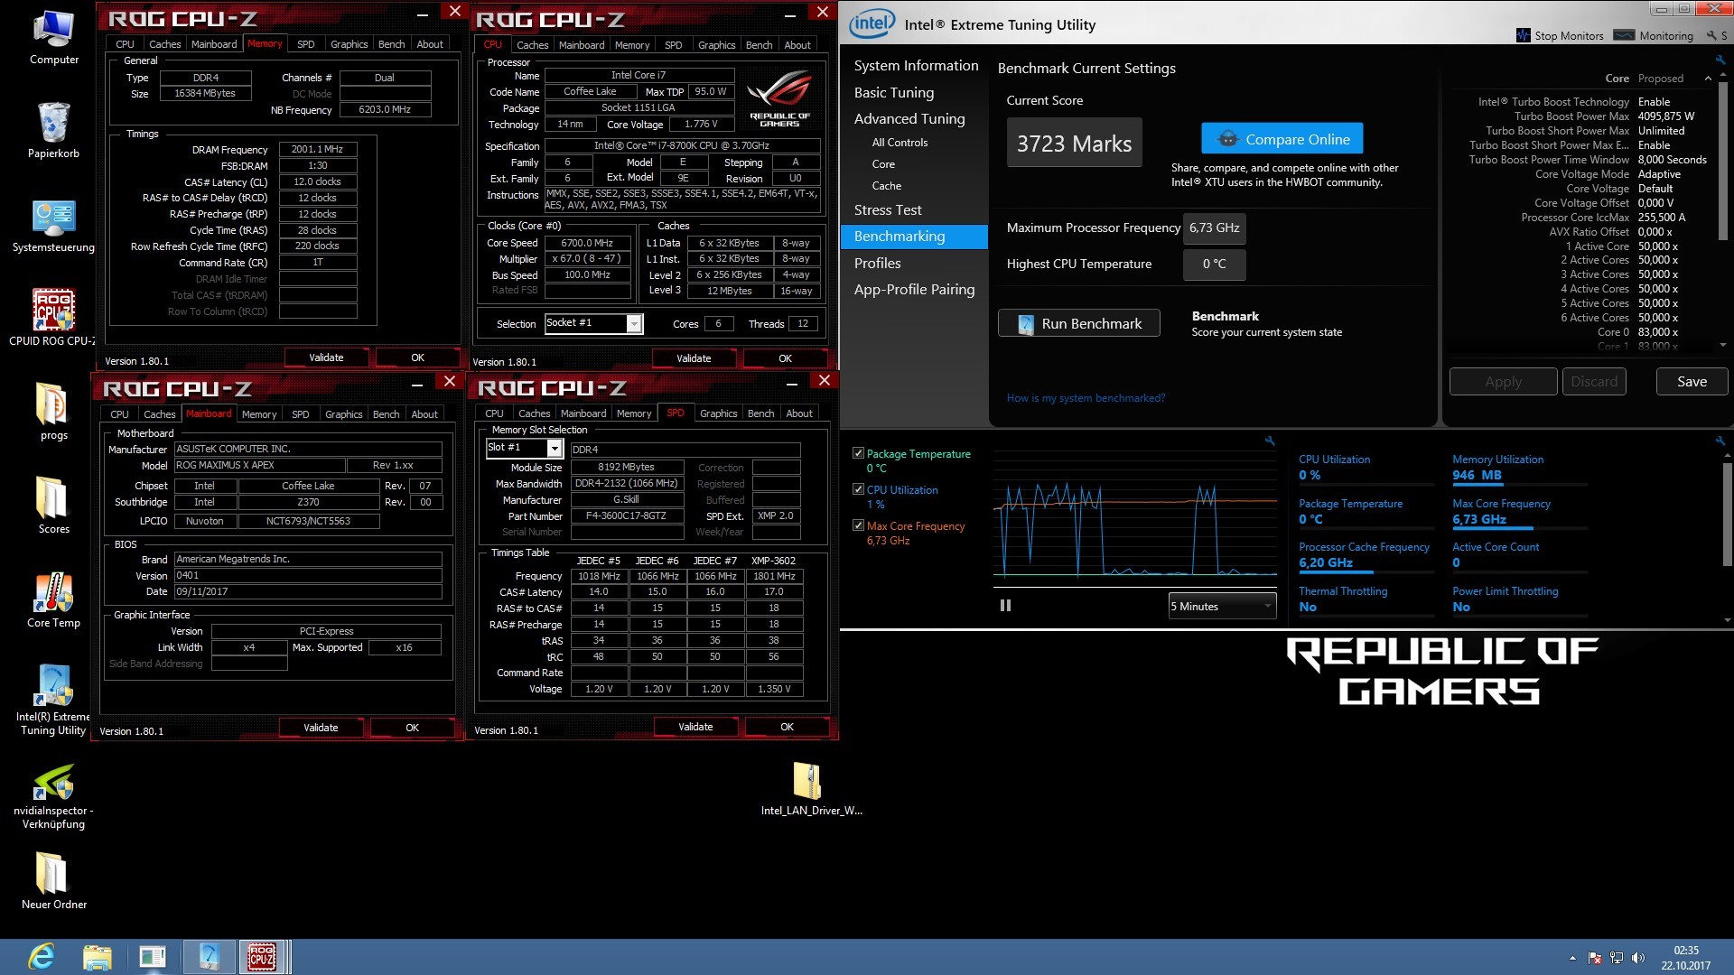This screenshot has width=1734, height=975.
Task: Click the Action Center flag tray icon
Action: [1595, 958]
